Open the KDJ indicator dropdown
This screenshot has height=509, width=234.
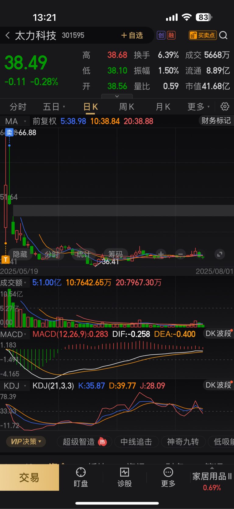(15, 386)
